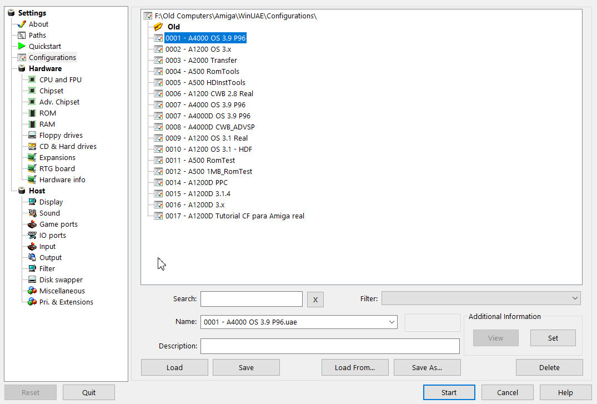Click the Adv. Chipset icon

(x=32, y=102)
